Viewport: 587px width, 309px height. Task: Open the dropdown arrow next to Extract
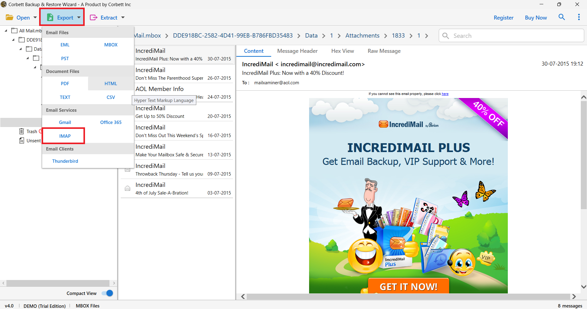pyautogui.click(x=123, y=17)
